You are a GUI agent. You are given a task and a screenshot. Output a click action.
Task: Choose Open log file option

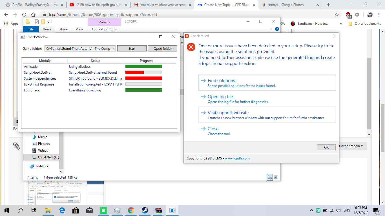coord(267,99)
